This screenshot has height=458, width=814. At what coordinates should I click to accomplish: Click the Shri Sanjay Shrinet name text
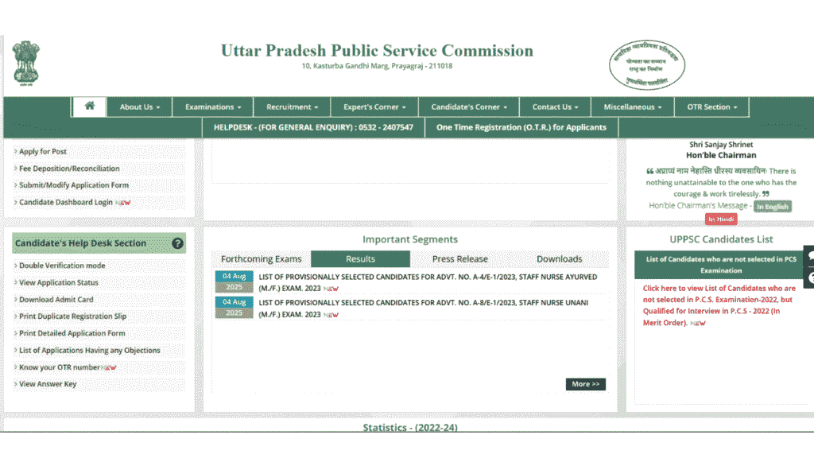[x=721, y=145]
